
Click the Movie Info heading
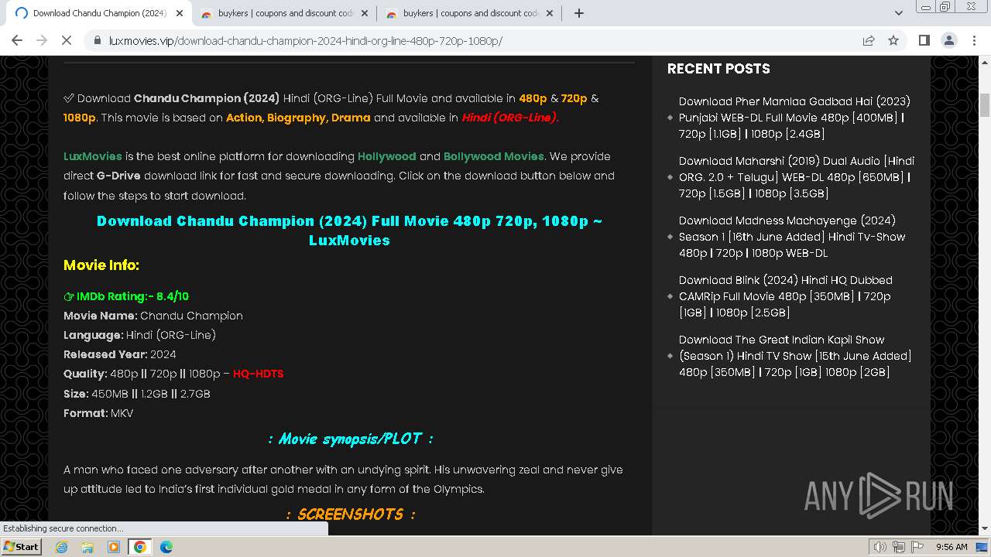point(101,265)
